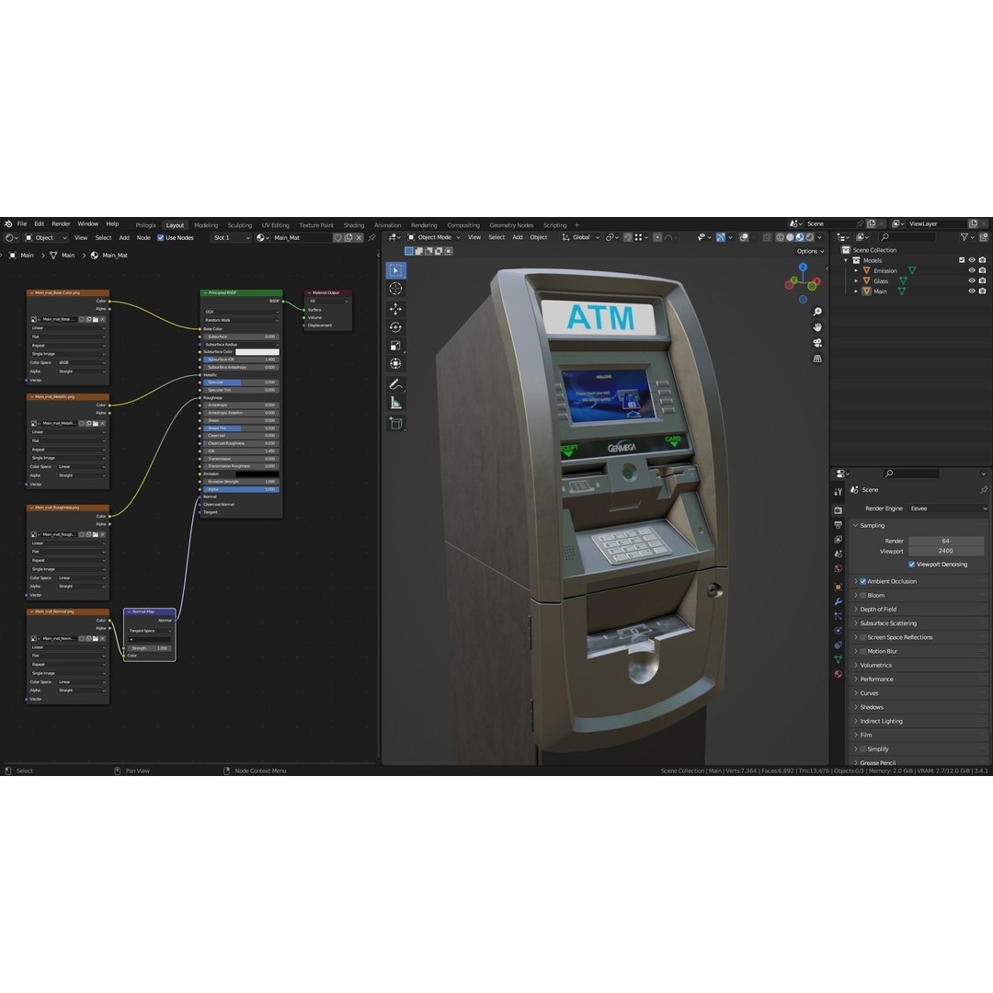Toggle Viewport Denoising checkbox
The image size is (993, 993).
coord(911,565)
